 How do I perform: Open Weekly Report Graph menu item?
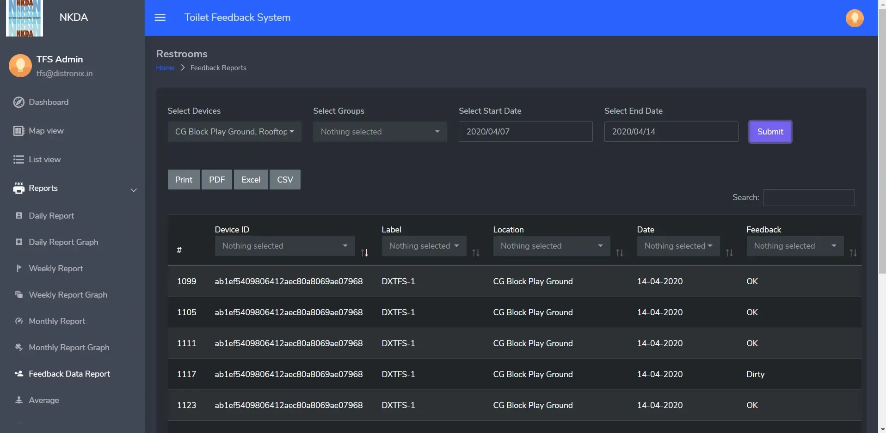[68, 295]
